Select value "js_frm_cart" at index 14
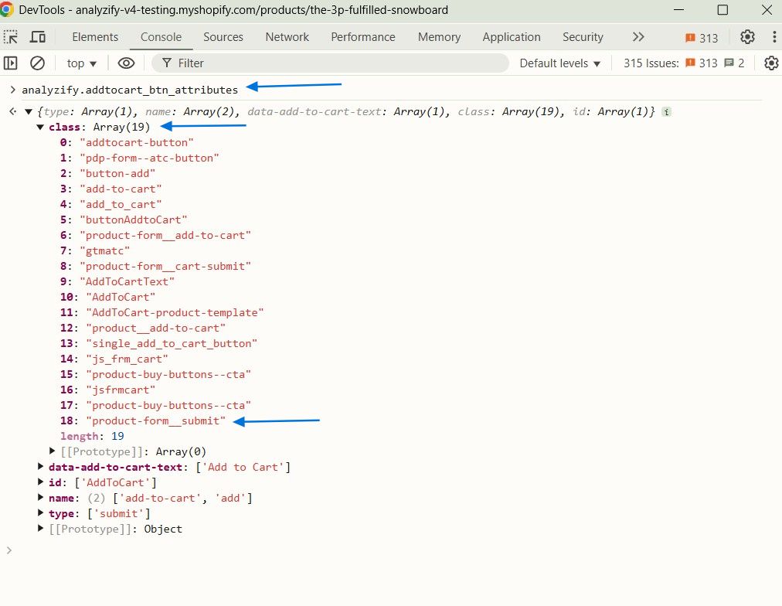The image size is (782, 606). click(x=127, y=359)
